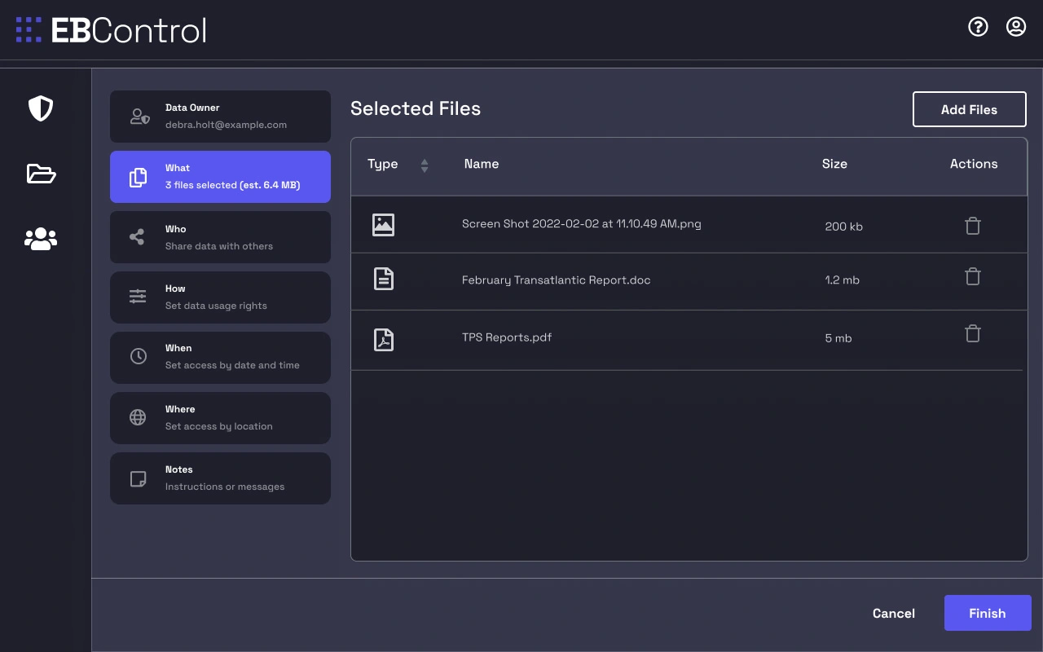Remove February Transatlantic Report.doc via trash icon

coord(972,277)
